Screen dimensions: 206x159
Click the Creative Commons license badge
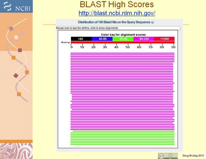coord(168,156)
